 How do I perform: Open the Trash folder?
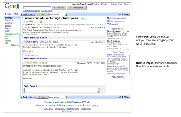[x=7, y=31]
